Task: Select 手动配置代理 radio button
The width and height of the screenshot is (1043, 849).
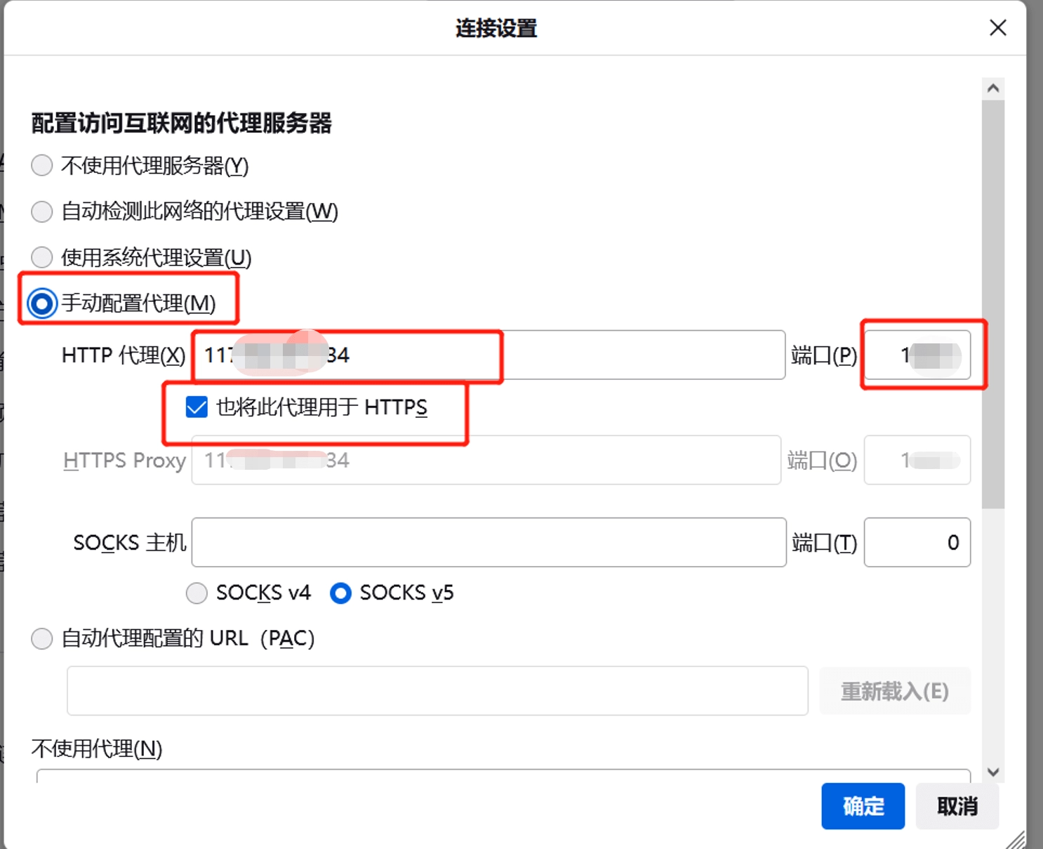Action: pos(42,304)
